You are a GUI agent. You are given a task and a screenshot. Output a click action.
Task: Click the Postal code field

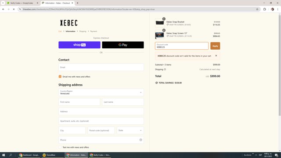[x=101, y=130]
